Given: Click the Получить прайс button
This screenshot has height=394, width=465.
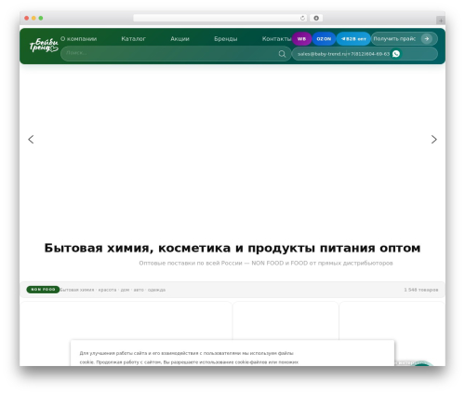Looking at the screenshot, I should click(x=405, y=39).
